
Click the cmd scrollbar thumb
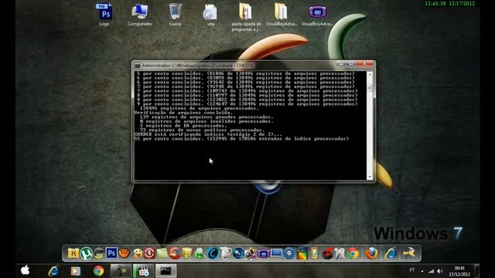coord(370,88)
